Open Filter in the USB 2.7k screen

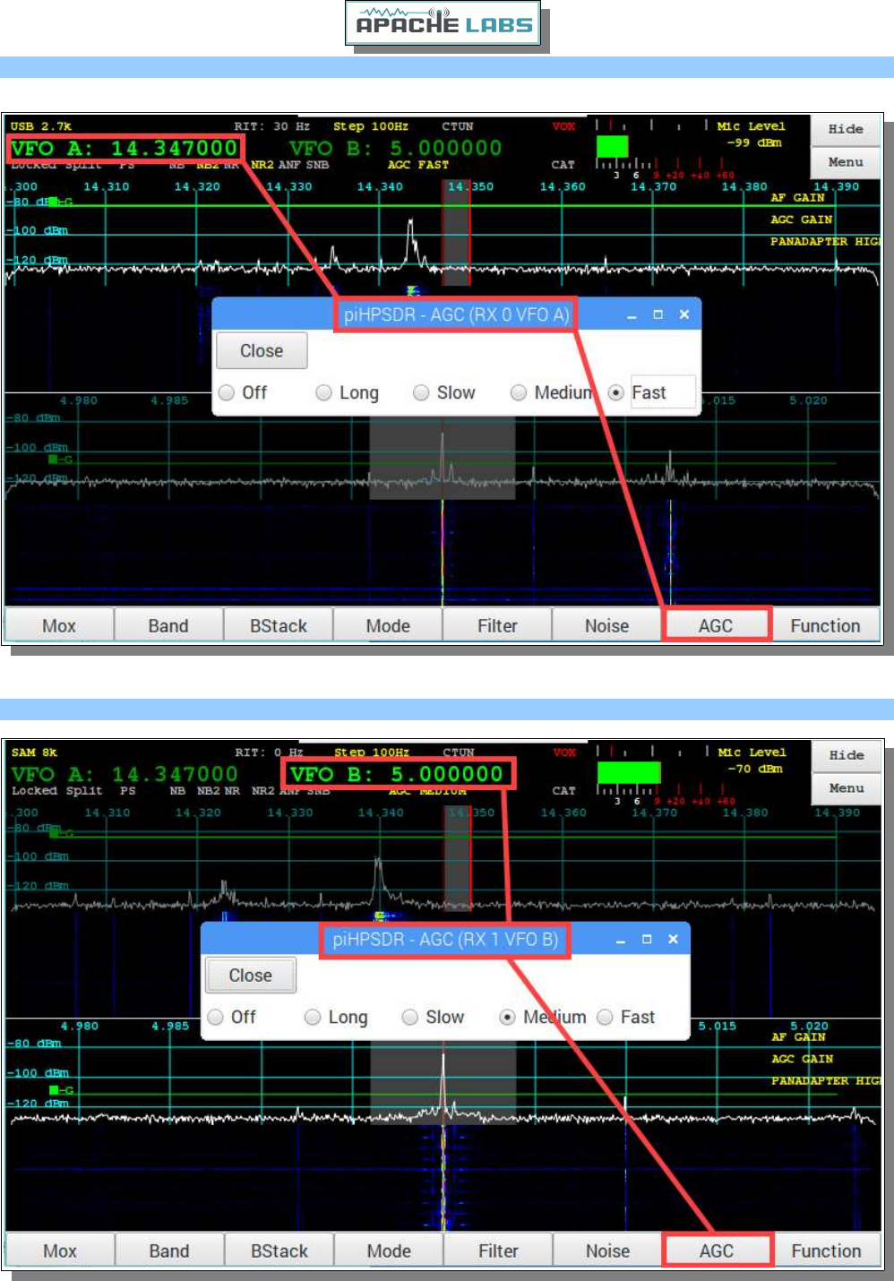click(x=497, y=625)
